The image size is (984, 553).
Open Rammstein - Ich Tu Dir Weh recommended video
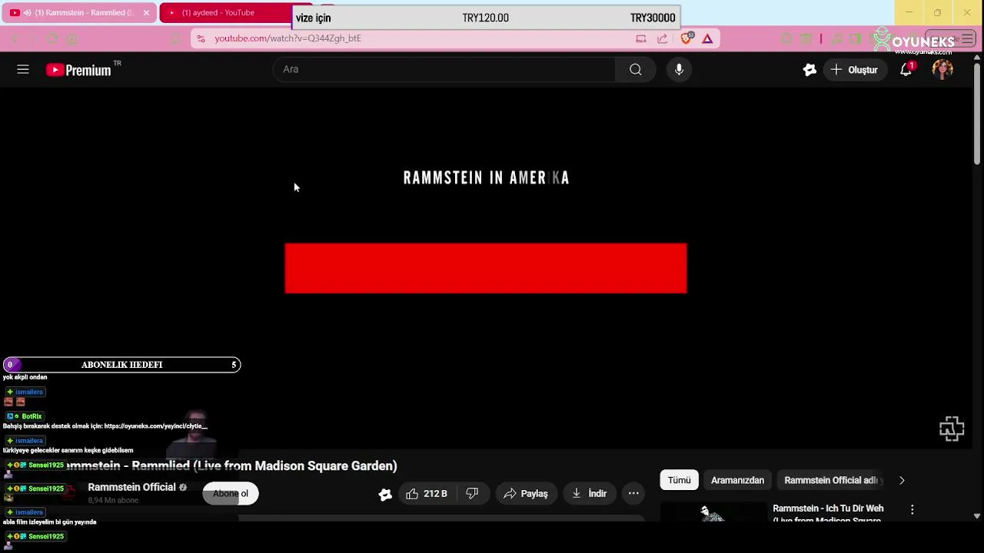(x=828, y=513)
